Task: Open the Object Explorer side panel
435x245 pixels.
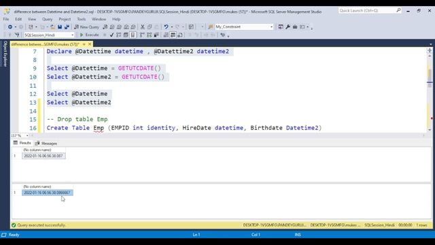Action: point(5,54)
